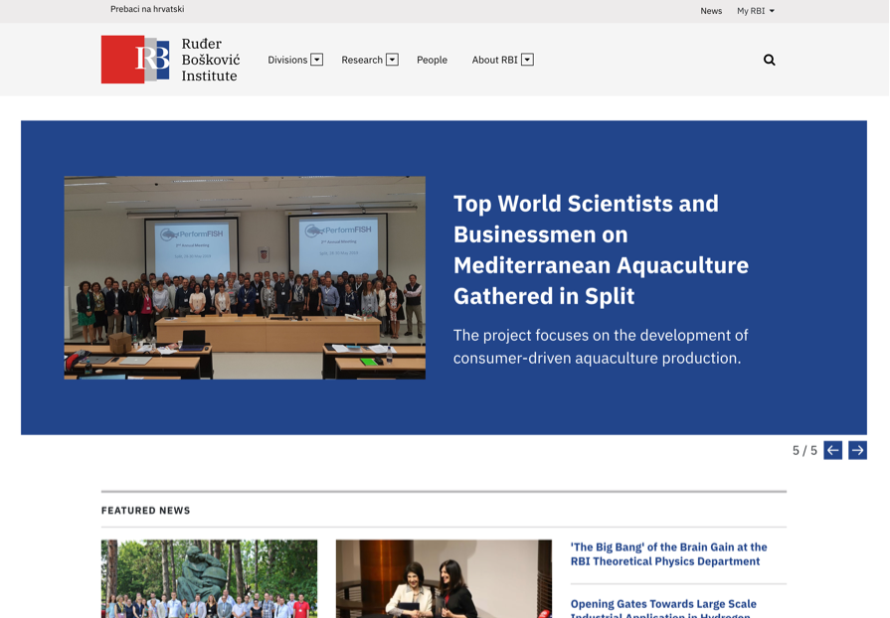Click the About RBI menu label
Screen dimensions: 890x618
tap(494, 60)
